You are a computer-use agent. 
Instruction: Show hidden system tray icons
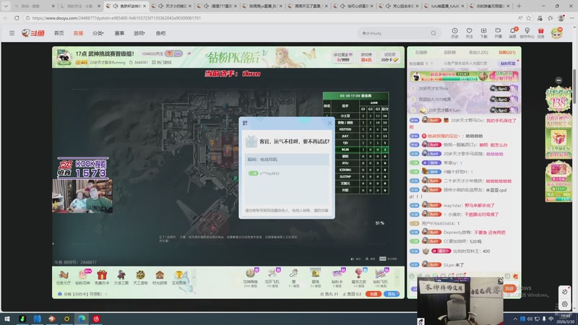pyautogui.click(x=515, y=318)
